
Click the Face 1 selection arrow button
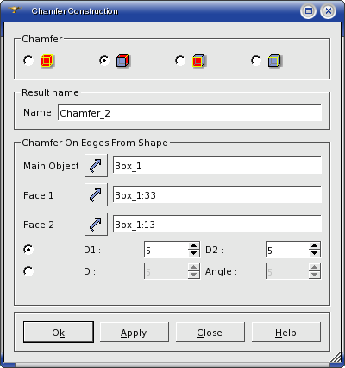[96, 194]
